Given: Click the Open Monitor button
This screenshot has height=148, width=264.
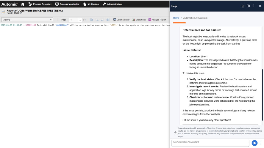Looking at the screenshot, I should click(121, 20).
